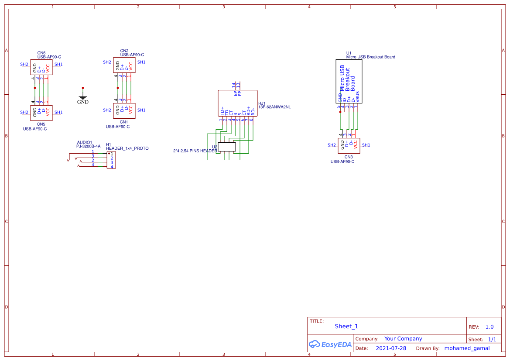Screen dimensions: 510x361
Task: Select connector CN1 symbol
Action: [x=123, y=110]
